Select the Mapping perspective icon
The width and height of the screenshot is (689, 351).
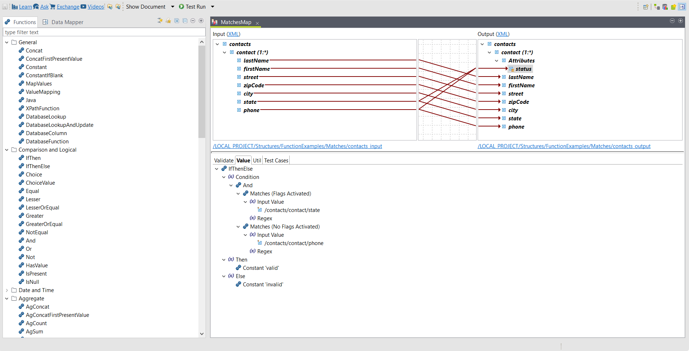682,7
